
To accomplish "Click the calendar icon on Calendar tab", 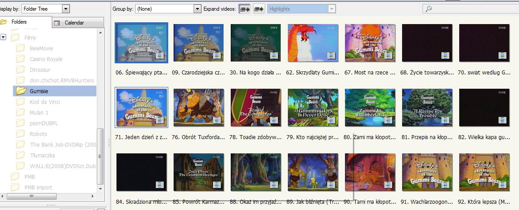I will point(57,23).
